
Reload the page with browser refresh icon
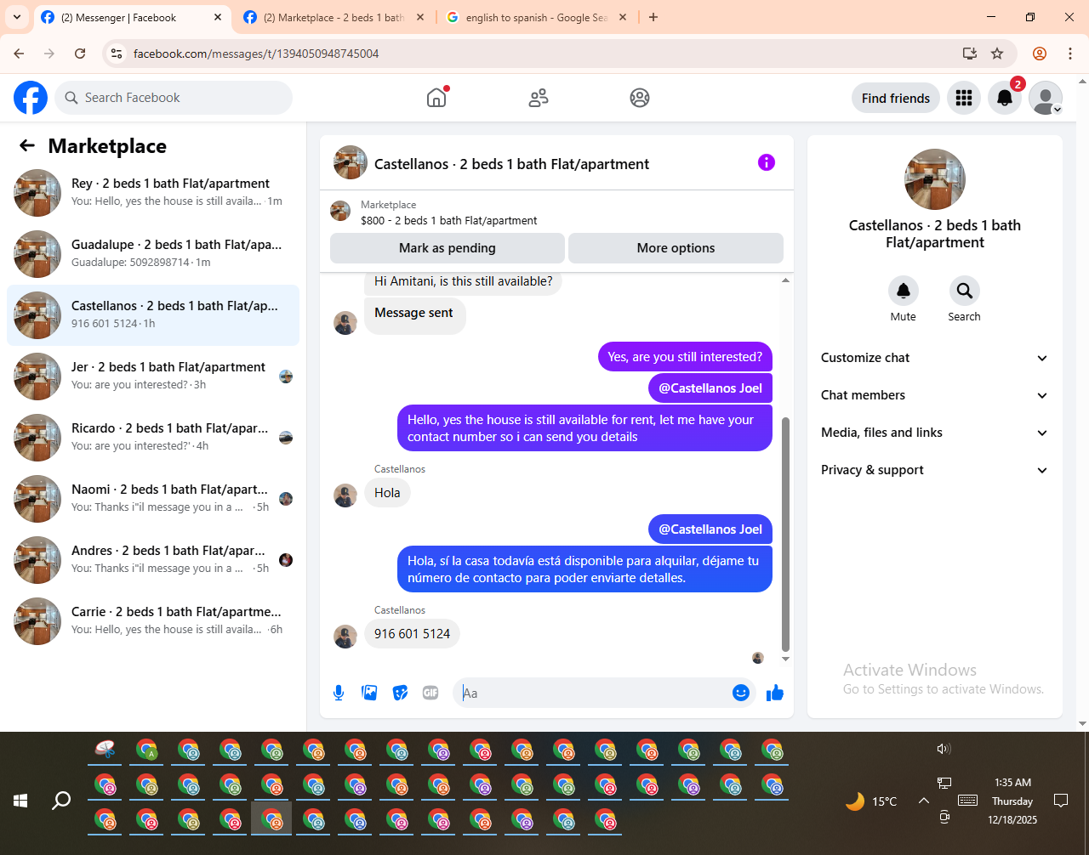pos(80,54)
